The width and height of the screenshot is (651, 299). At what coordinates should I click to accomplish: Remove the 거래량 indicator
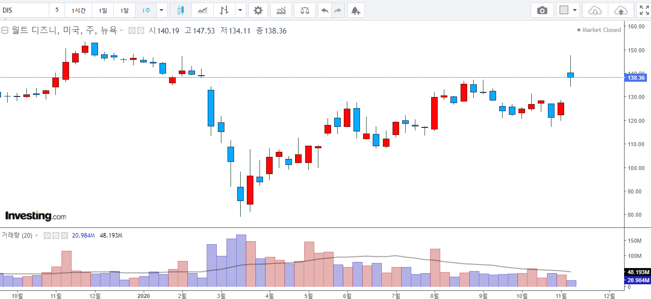point(64,236)
